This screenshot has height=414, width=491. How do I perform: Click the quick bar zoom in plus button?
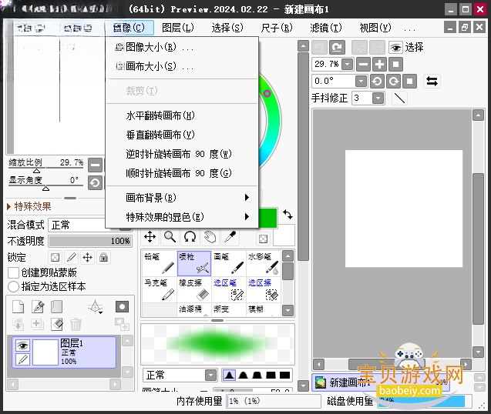pos(379,65)
